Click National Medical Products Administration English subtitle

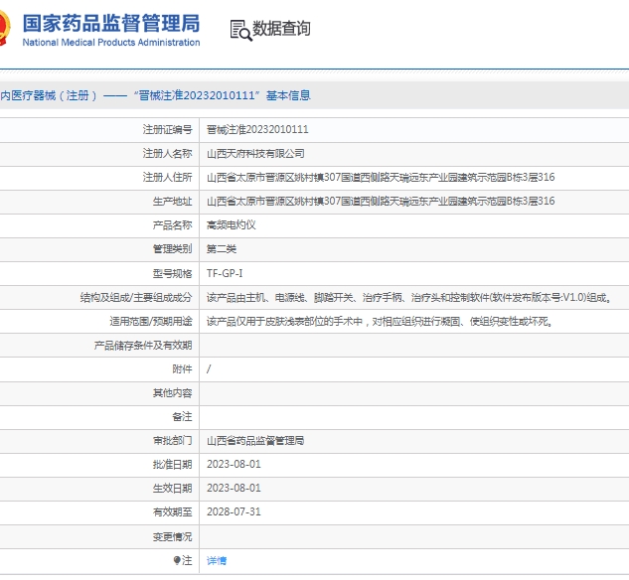111,42
